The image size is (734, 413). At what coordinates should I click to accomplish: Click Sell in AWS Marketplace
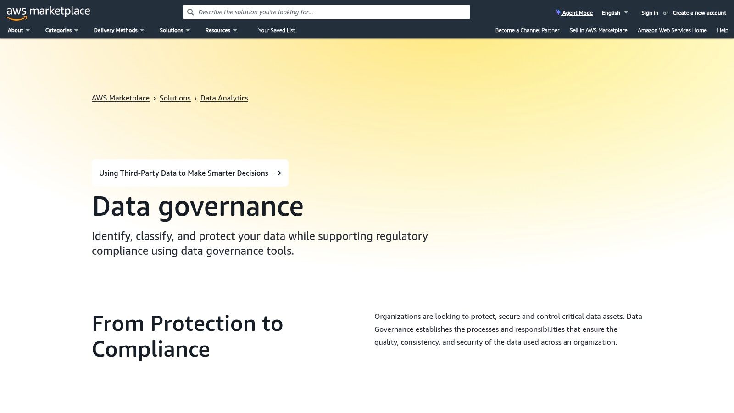598,30
